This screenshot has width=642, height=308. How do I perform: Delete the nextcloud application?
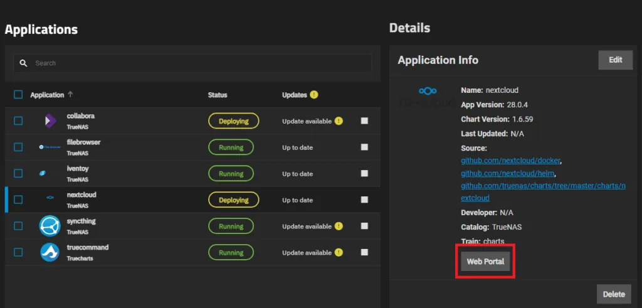tap(613, 294)
